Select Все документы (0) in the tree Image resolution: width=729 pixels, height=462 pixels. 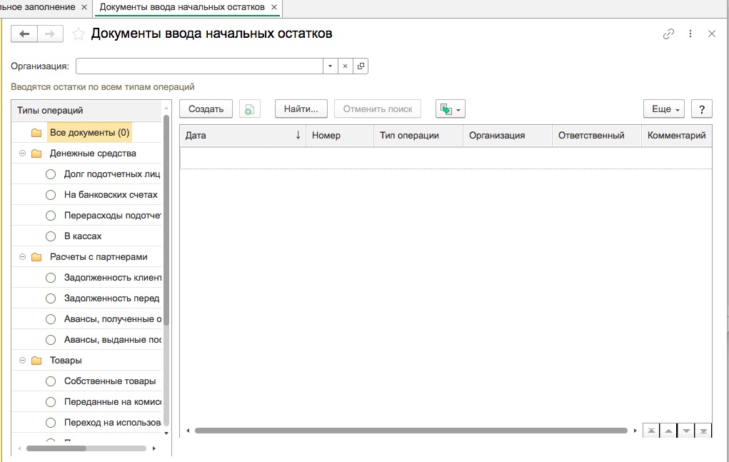pos(89,133)
